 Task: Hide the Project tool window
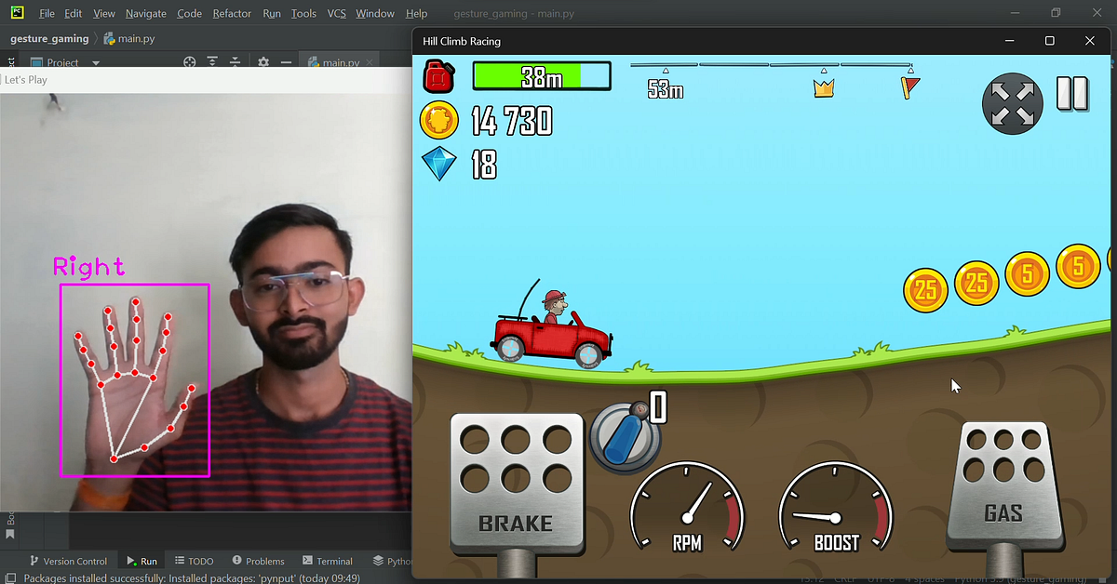tap(285, 62)
